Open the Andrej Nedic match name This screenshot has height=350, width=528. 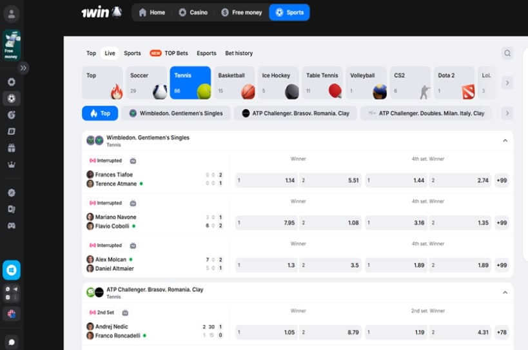[112, 326]
